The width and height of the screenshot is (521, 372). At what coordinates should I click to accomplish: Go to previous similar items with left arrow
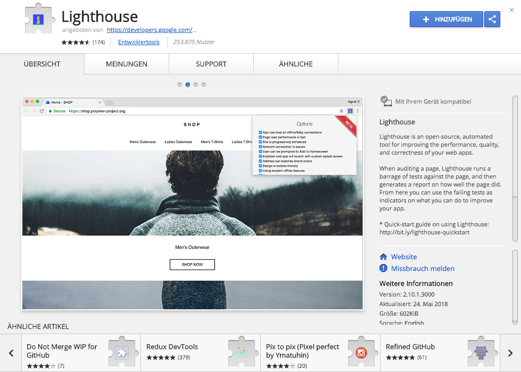[11, 353]
